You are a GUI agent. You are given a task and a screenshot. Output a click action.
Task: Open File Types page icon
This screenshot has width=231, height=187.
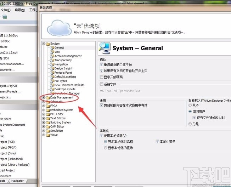pos(52,81)
